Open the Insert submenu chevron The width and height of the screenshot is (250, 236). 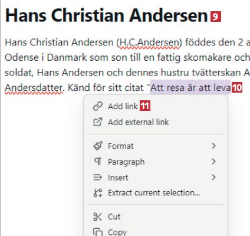tap(214, 178)
